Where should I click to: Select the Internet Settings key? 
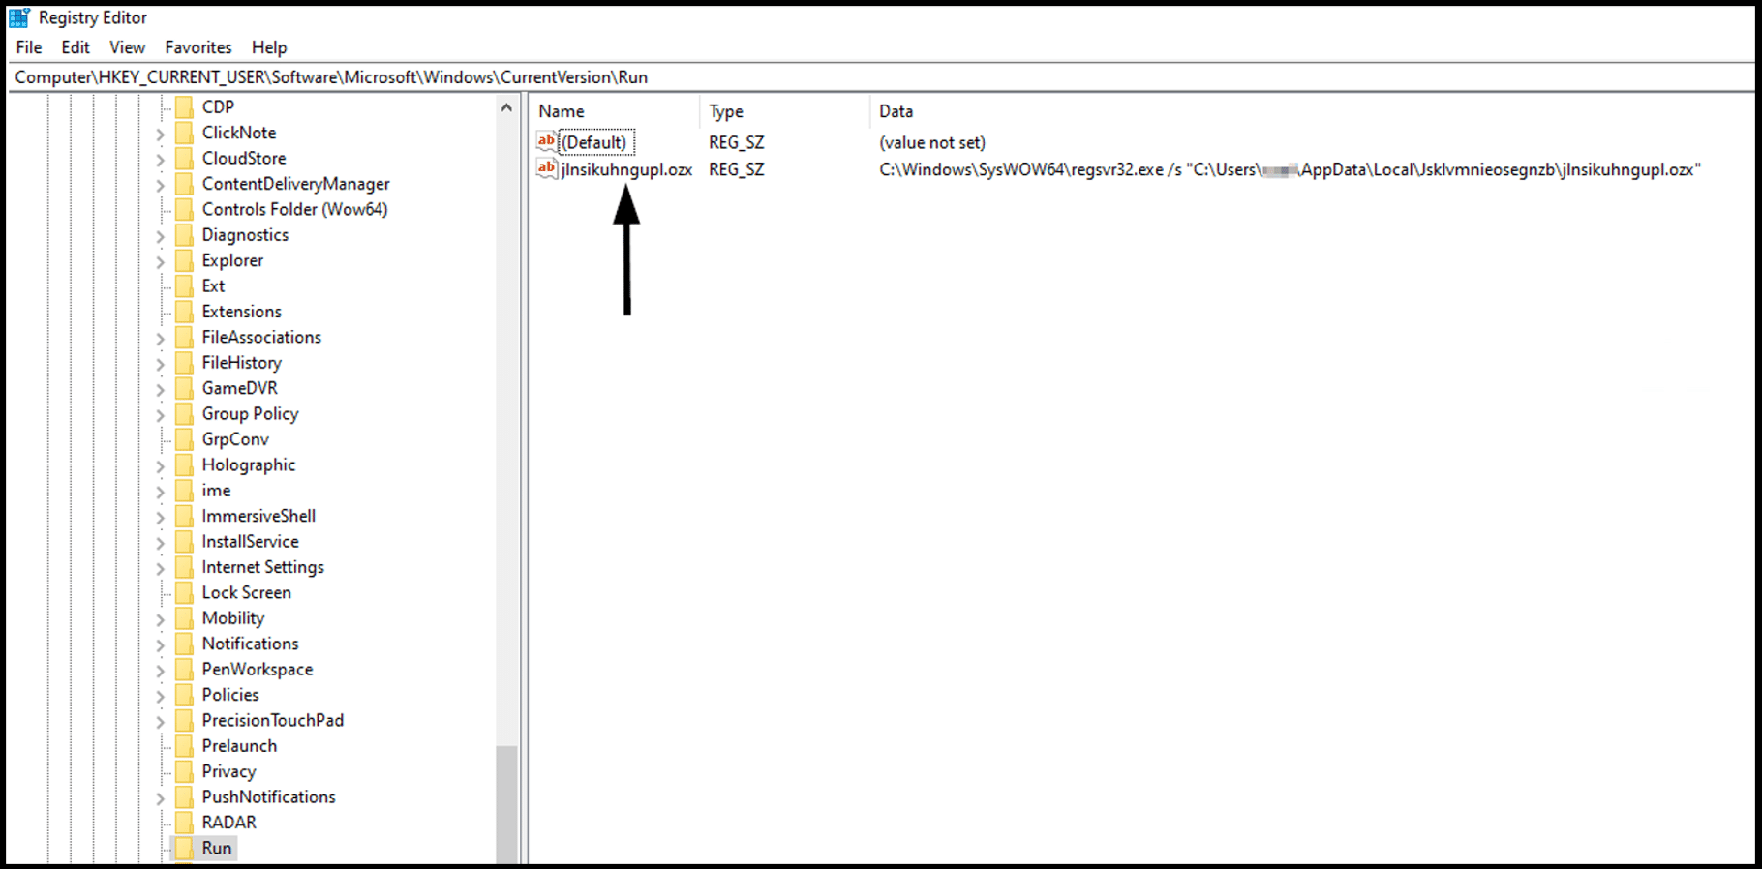click(262, 567)
